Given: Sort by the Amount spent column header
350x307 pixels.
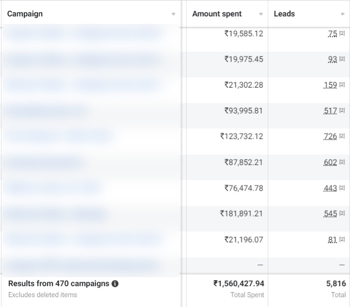Looking at the screenshot, I should (217, 14).
